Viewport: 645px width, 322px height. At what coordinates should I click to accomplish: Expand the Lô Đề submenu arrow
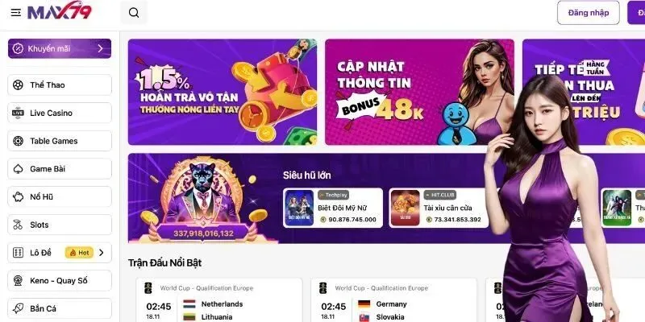click(x=102, y=253)
